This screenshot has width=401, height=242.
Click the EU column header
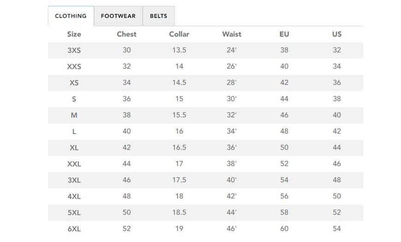click(x=284, y=34)
